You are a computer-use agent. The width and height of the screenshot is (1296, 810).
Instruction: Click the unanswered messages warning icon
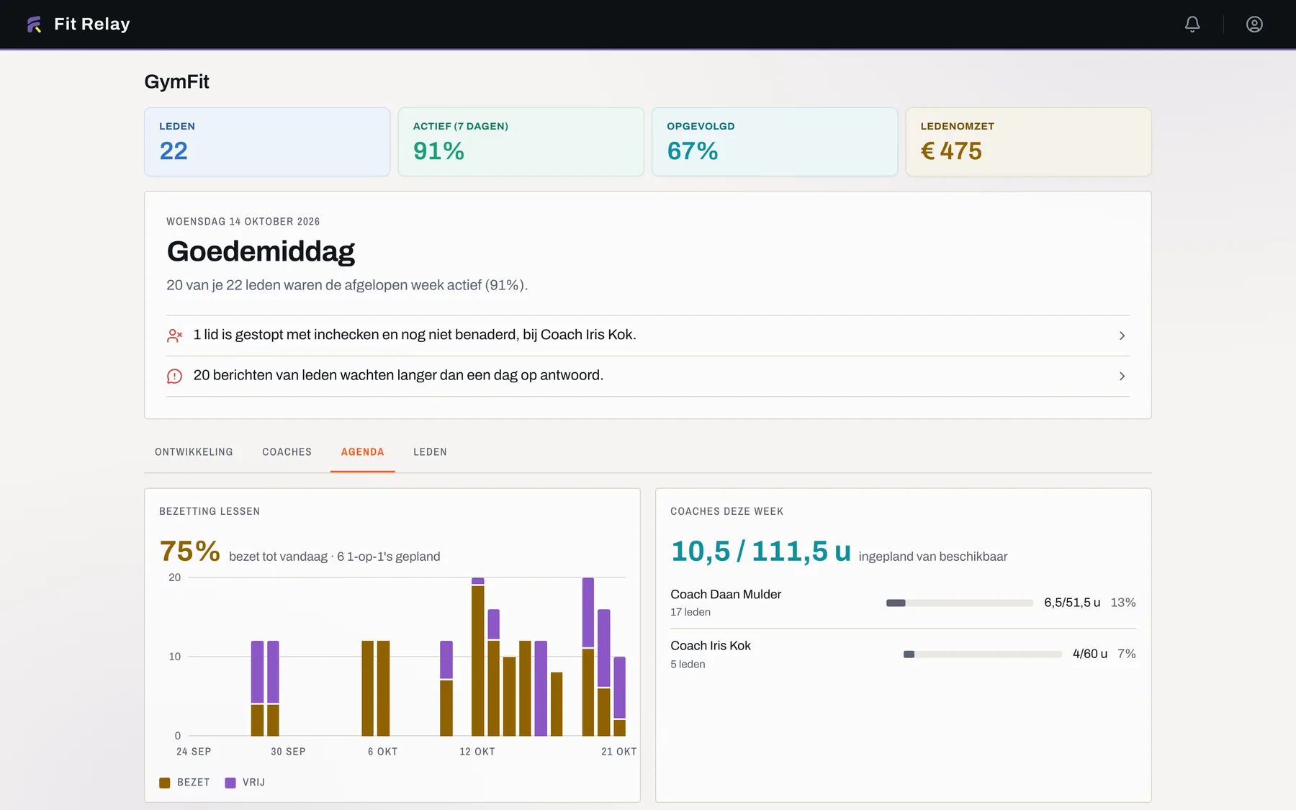coord(175,376)
